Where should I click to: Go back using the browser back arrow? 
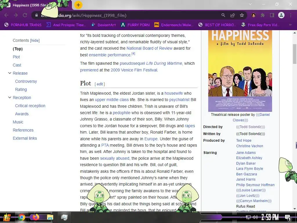pos(6,15)
